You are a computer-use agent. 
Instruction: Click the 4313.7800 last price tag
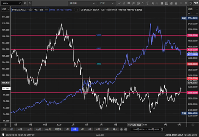(192, 54)
